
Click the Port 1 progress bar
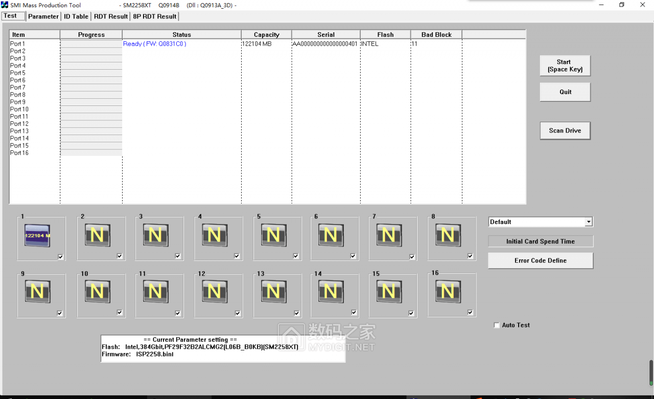(x=91, y=44)
